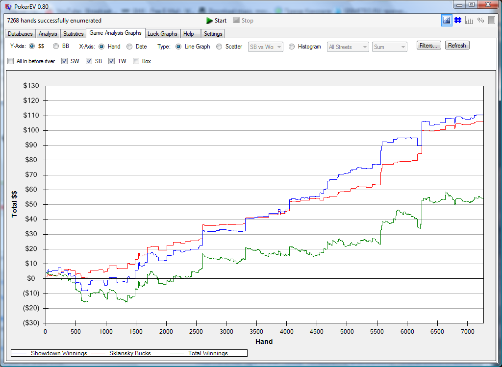Click the green Start play icon
This screenshot has width=502, height=367.
(210, 21)
